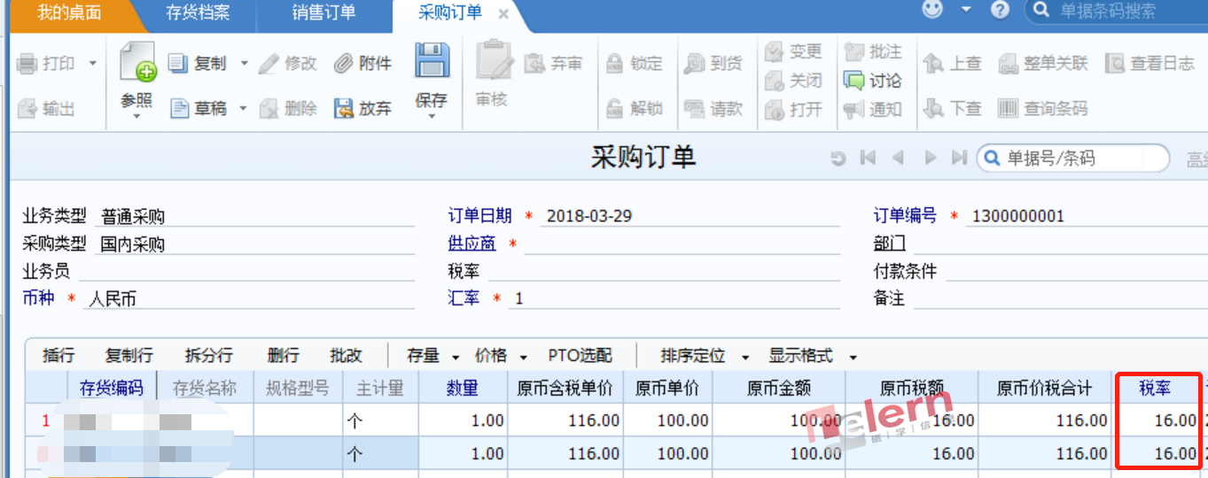Open dropdown next to smiley icon
This screenshot has width=1208, height=478.
[x=966, y=10]
